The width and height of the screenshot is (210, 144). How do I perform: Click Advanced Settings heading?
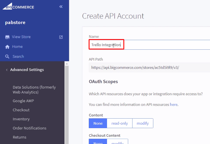[x=27, y=70]
